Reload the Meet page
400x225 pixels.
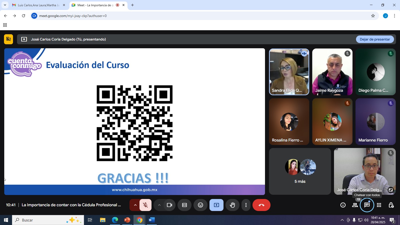click(x=23, y=16)
